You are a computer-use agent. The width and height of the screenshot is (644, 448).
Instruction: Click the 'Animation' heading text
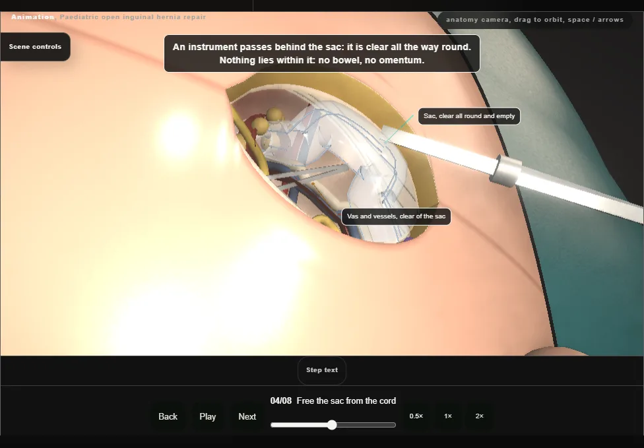(x=32, y=17)
